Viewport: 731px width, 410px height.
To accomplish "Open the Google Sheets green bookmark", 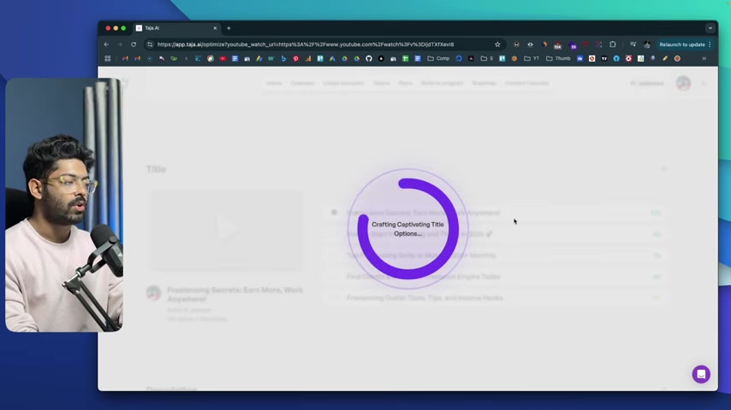I will [406, 59].
